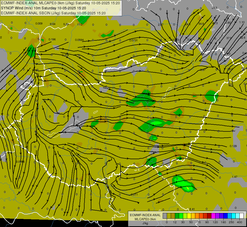The image size is (247, 227).
Task: Click legend title ECMWF-INDEX-ANAL
Action: tap(145, 215)
